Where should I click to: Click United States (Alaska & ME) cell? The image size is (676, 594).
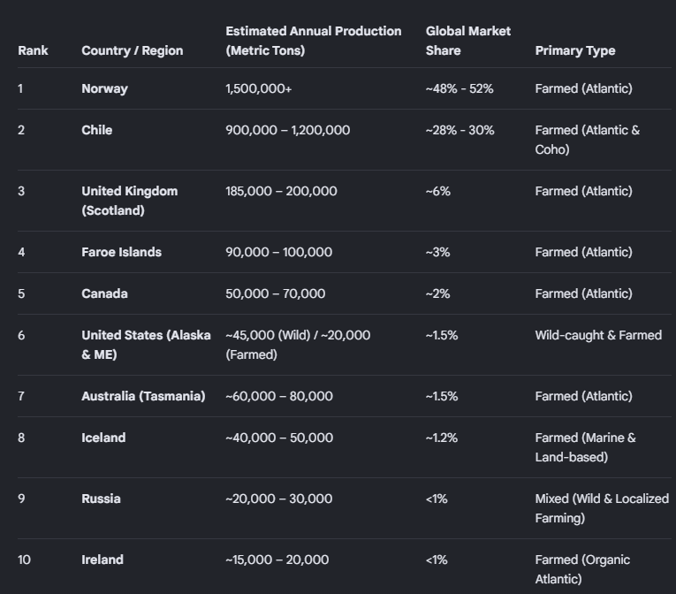tap(146, 345)
